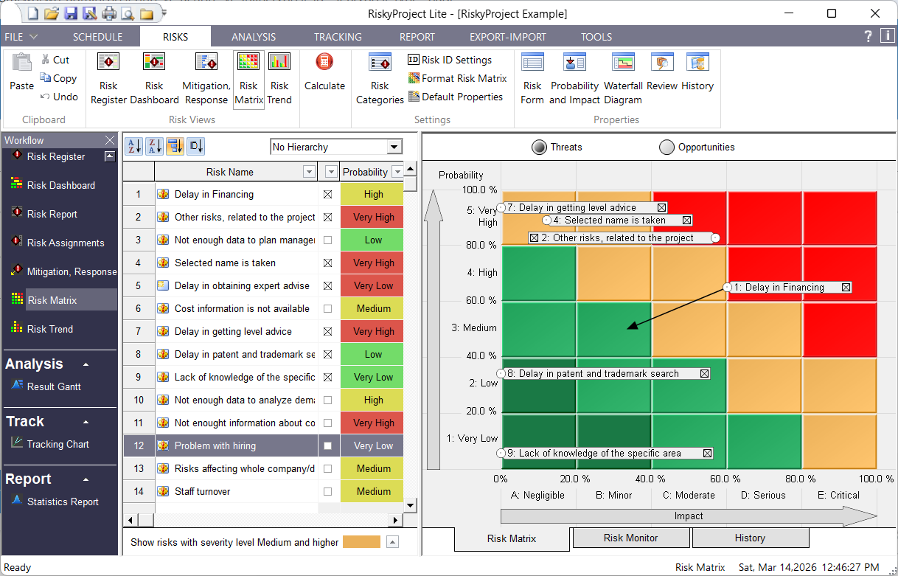Open the Risk Monitor tab
This screenshot has height=576, width=898.
[x=630, y=538]
